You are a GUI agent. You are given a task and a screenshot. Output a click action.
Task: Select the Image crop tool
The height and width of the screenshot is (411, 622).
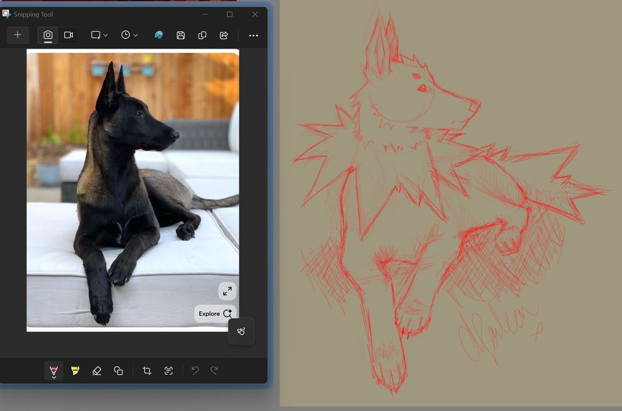147,371
